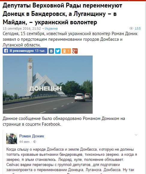146x174 pixels.
Task: Click the '153' view count number
Action: pyautogui.click(x=138, y=28)
